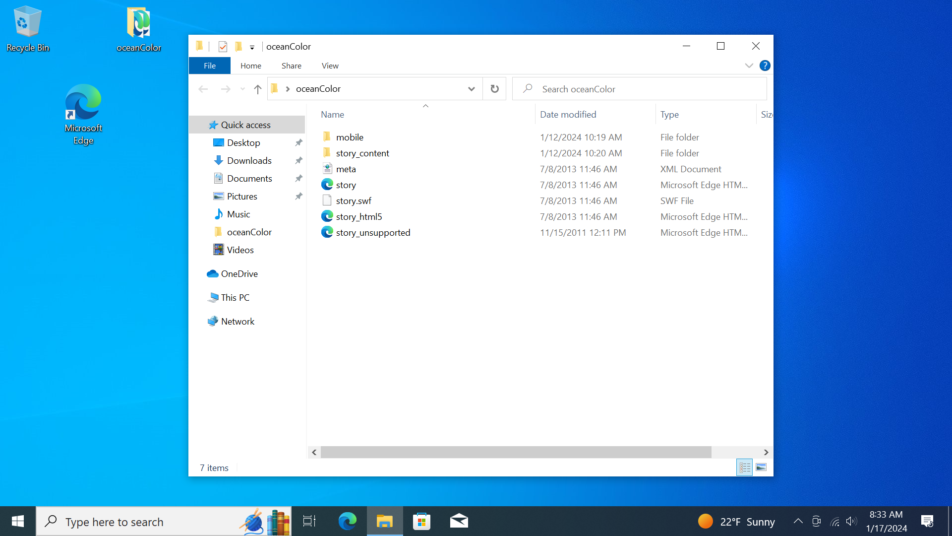
Task: Click the taskbar search box
Action: click(164, 521)
